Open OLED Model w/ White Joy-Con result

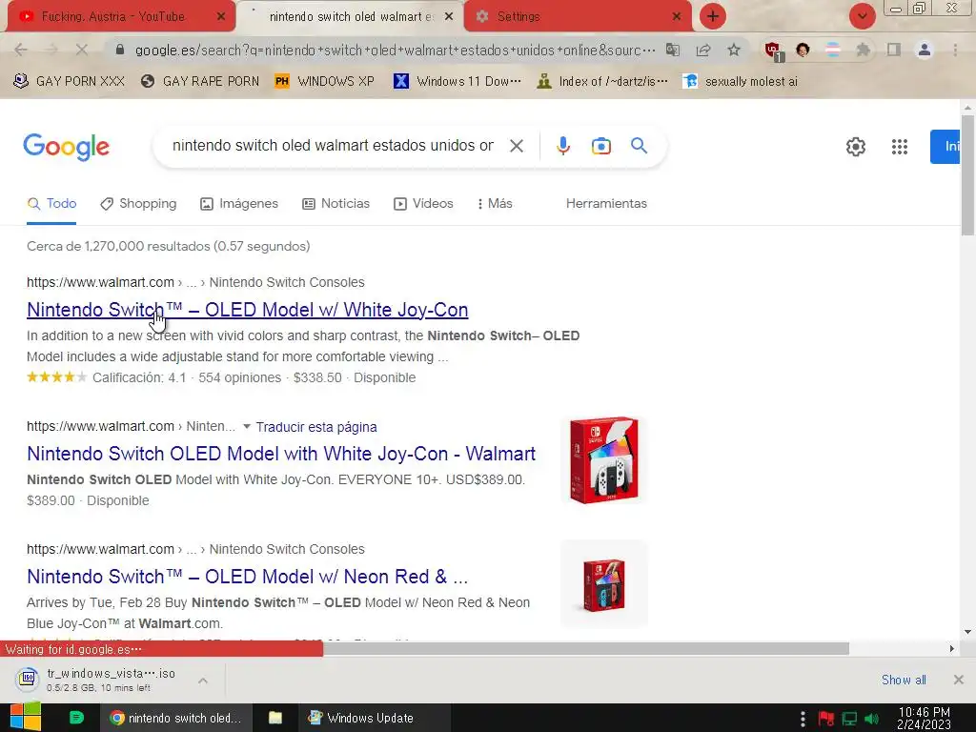click(x=247, y=310)
